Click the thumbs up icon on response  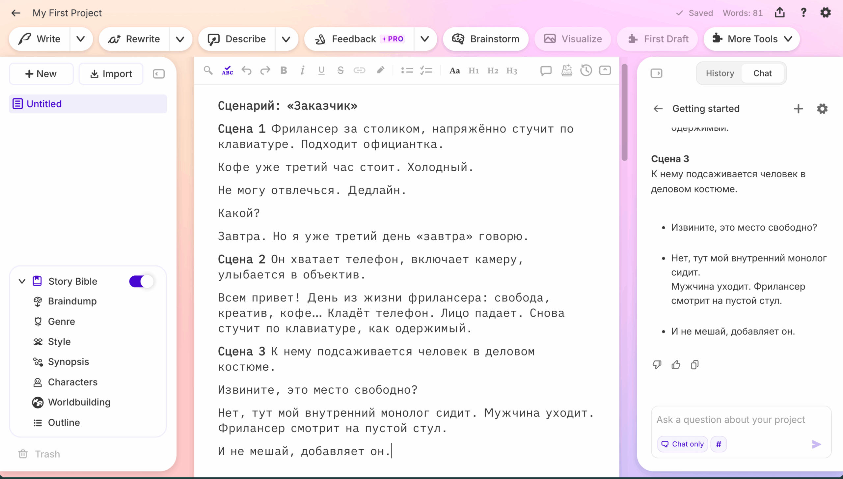click(676, 365)
